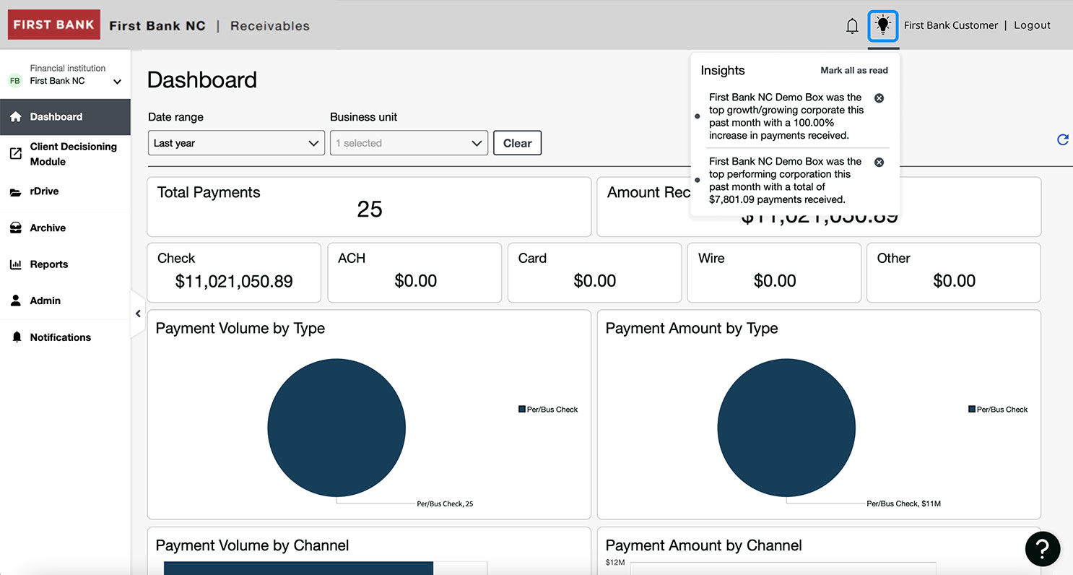Viewport: 1073px width, 575px height.
Task: Toggle the Insights lightbulb icon
Action: pyautogui.click(x=882, y=25)
